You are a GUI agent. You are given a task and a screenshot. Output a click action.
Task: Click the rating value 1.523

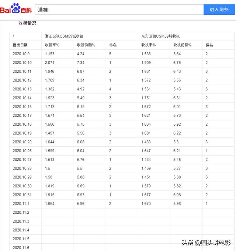50,98
